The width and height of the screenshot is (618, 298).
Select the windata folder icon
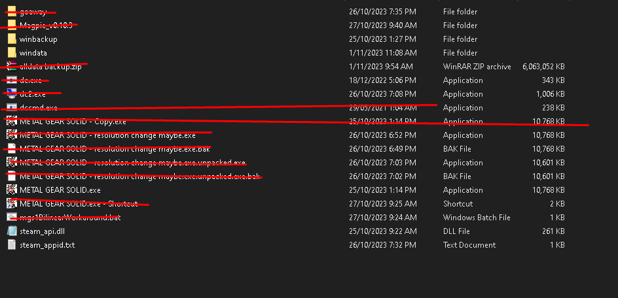pyautogui.click(x=12, y=53)
